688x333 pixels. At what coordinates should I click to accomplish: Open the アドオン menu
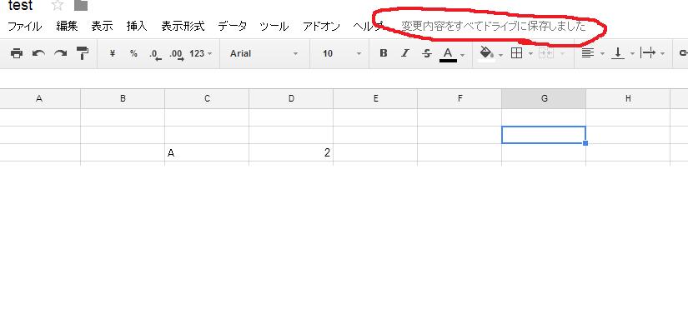coord(321,27)
